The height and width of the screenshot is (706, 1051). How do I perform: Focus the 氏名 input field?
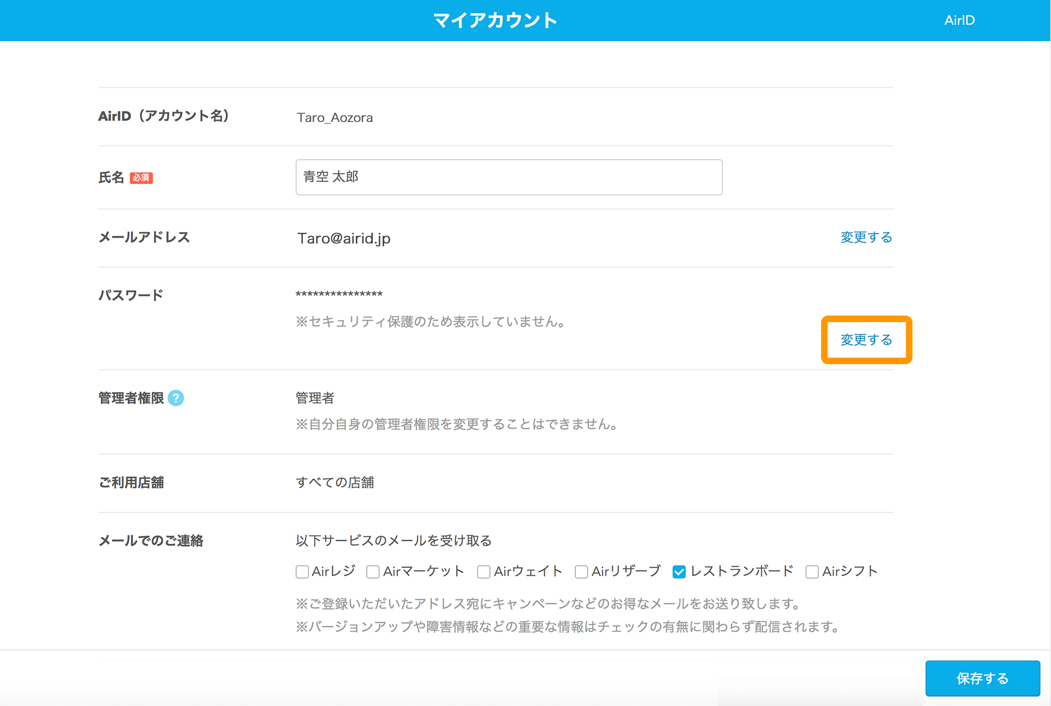(x=509, y=177)
